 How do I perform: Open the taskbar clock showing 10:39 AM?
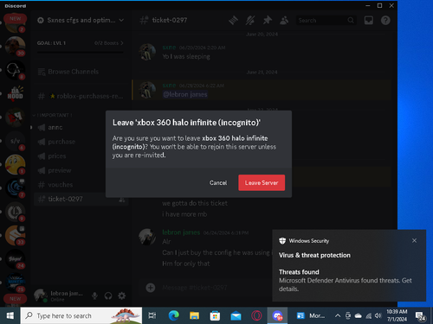(x=397, y=315)
